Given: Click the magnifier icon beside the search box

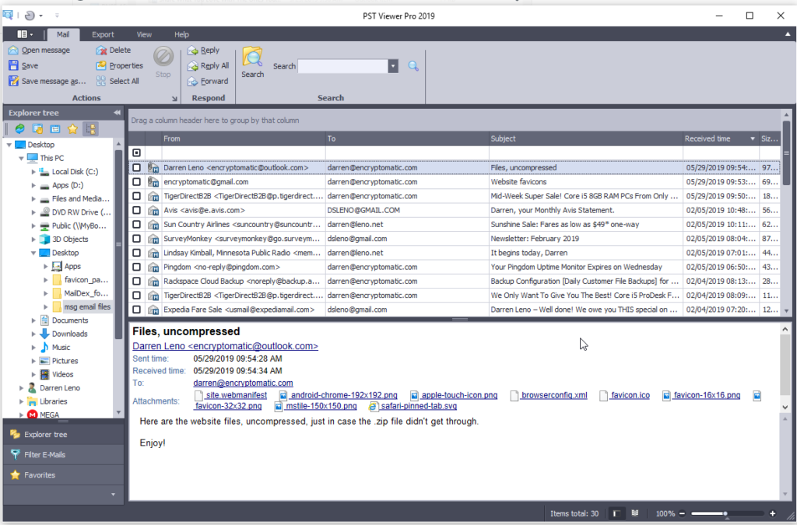Looking at the screenshot, I should click(x=413, y=66).
